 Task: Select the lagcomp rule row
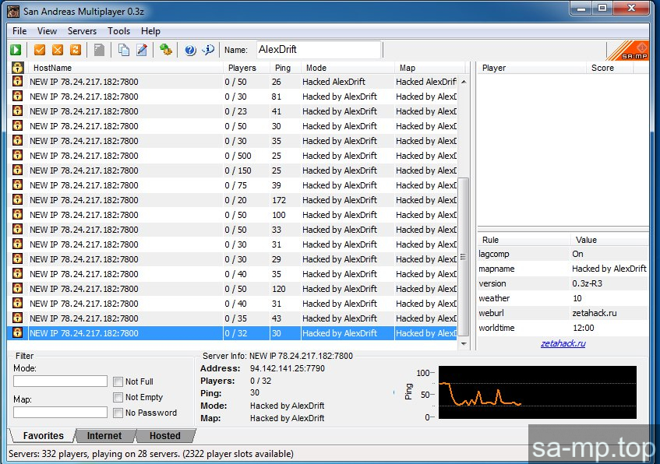563,254
